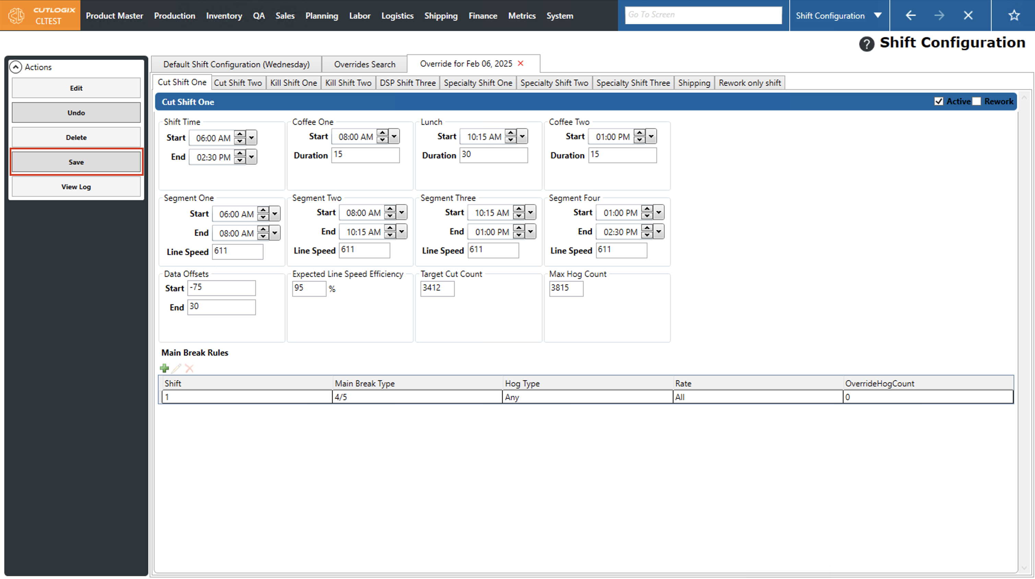Image resolution: width=1035 pixels, height=579 pixels.
Task: Click the favorite star icon
Action: (x=1014, y=16)
